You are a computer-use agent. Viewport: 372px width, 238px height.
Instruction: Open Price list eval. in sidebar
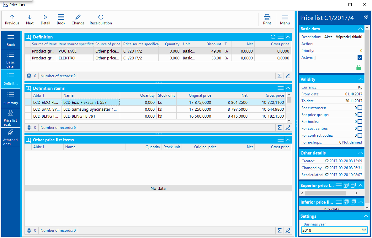coord(11,118)
